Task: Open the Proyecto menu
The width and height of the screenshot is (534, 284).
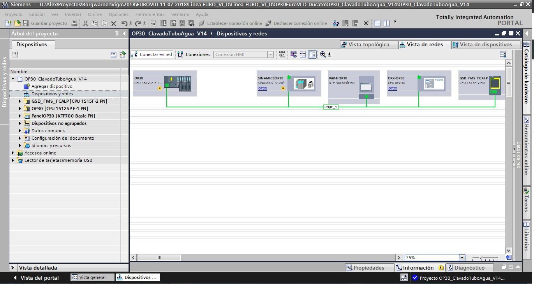Action: (x=14, y=14)
